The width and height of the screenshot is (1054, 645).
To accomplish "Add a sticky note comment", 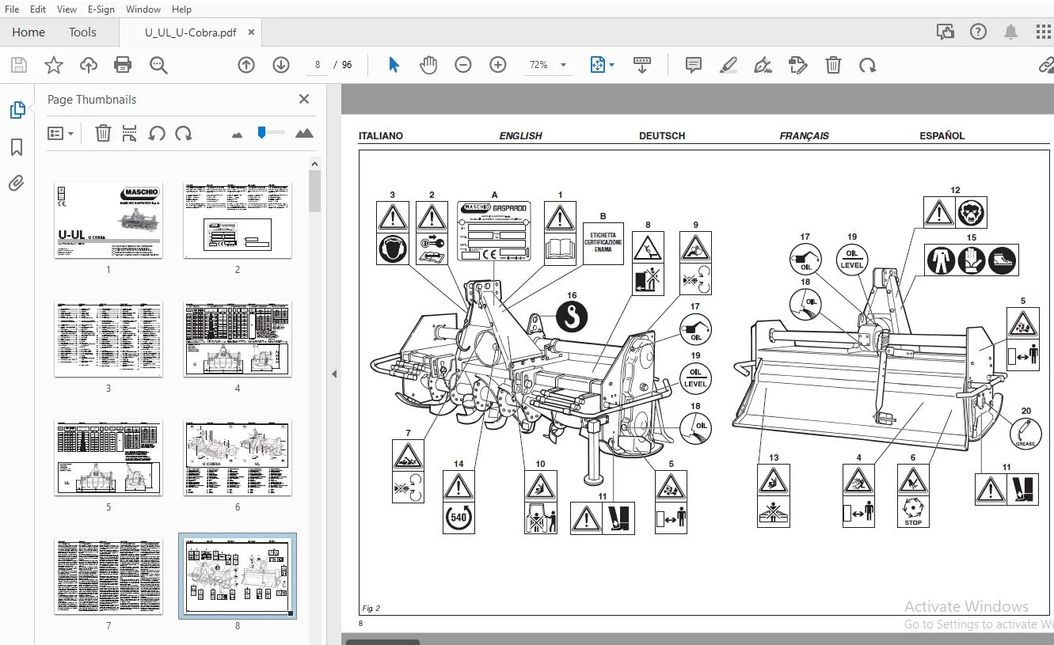I will (694, 65).
